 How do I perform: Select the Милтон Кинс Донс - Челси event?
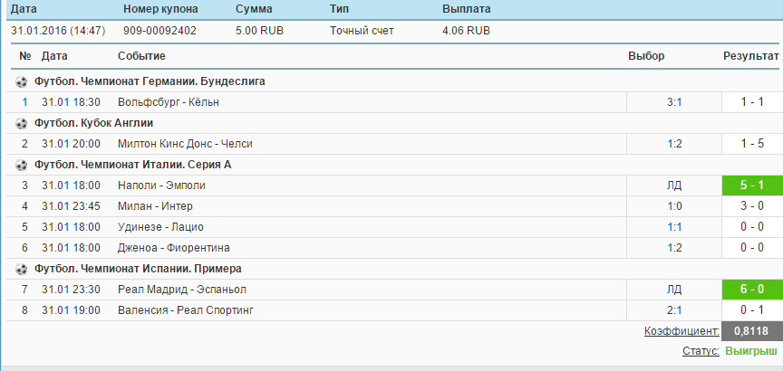pyautogui.click(x=185, y=144)
